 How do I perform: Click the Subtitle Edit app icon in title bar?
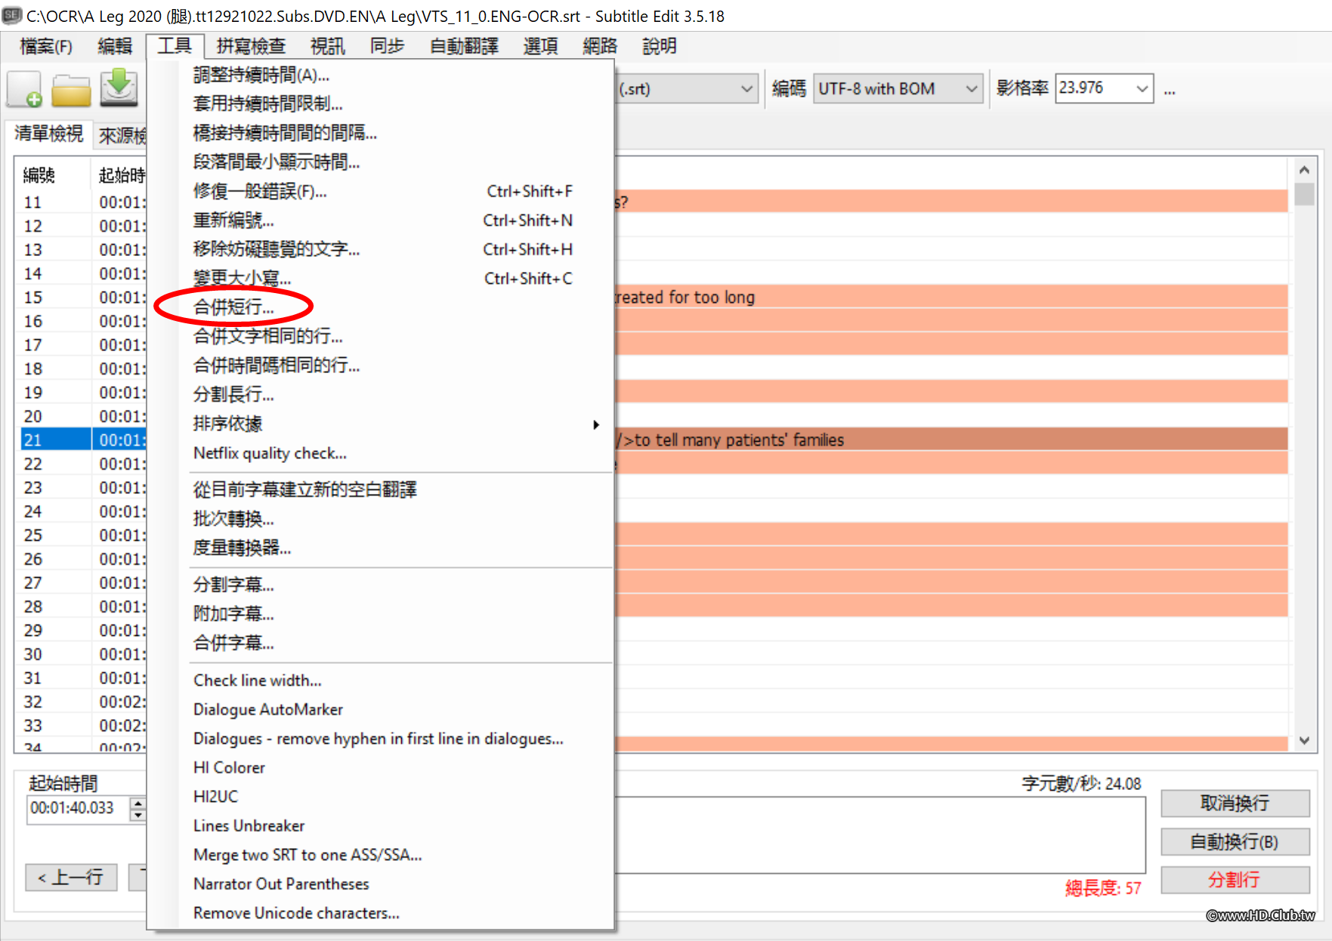11,15
